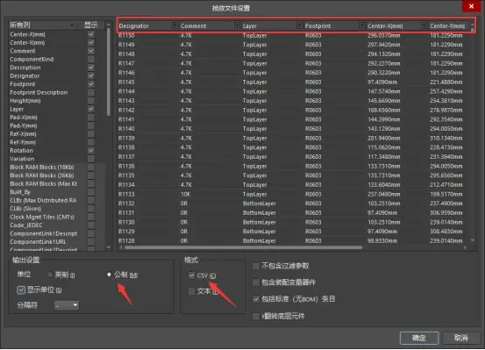
Task: Select the 英制 units radio button
Action: [50, 275]
